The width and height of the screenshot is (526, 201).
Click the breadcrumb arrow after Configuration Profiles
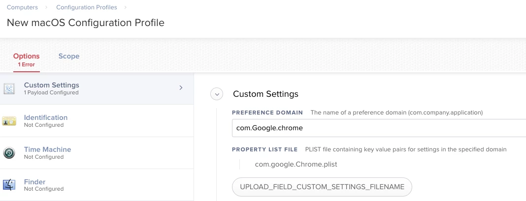pos(126,7)
